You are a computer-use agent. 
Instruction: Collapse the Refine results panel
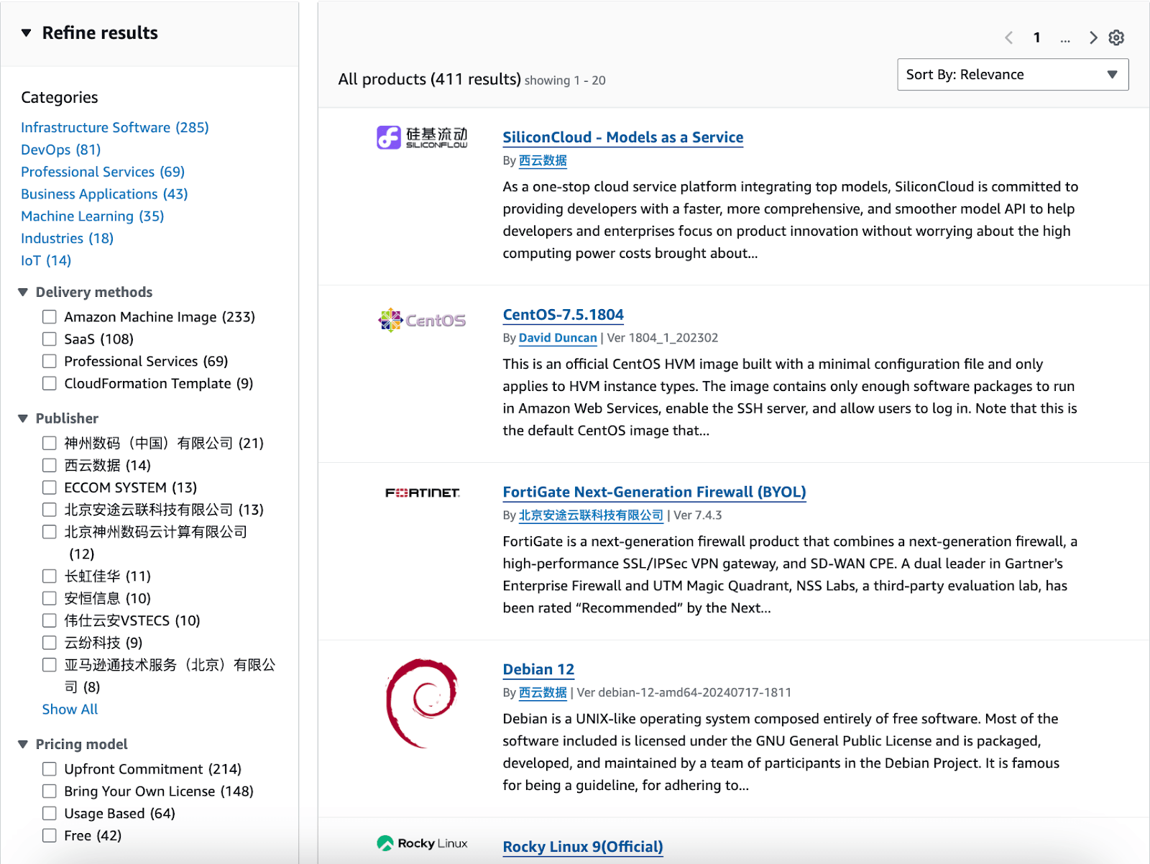click(x=27, y=33)
